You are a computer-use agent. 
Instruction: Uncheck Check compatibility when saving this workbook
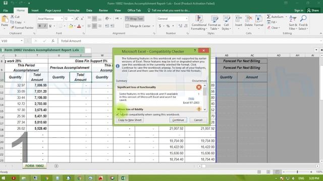118,115
